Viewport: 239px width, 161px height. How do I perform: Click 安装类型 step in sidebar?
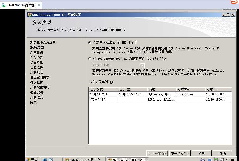(x=37, y=47)
